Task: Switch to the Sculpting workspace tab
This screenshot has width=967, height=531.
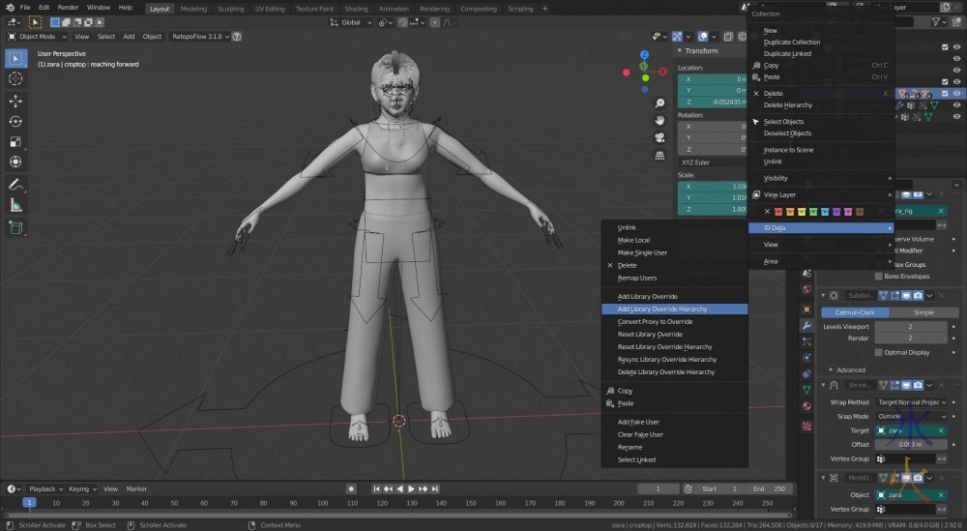Action: 230,9
